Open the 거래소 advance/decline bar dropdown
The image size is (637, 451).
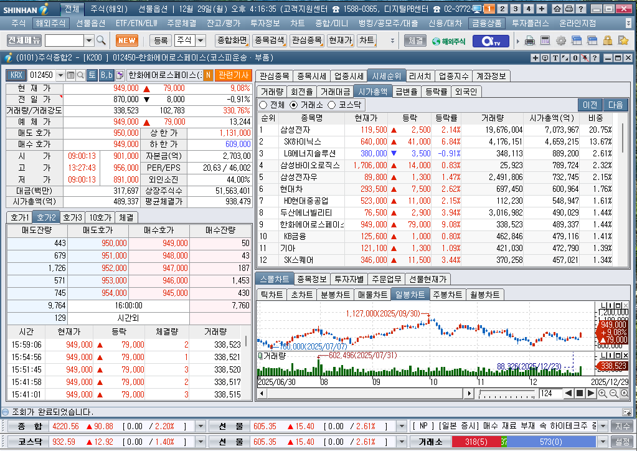tap(603, 442)
